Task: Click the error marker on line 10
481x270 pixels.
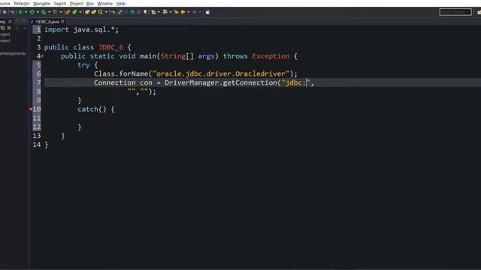Action: [x=31, y=109]
